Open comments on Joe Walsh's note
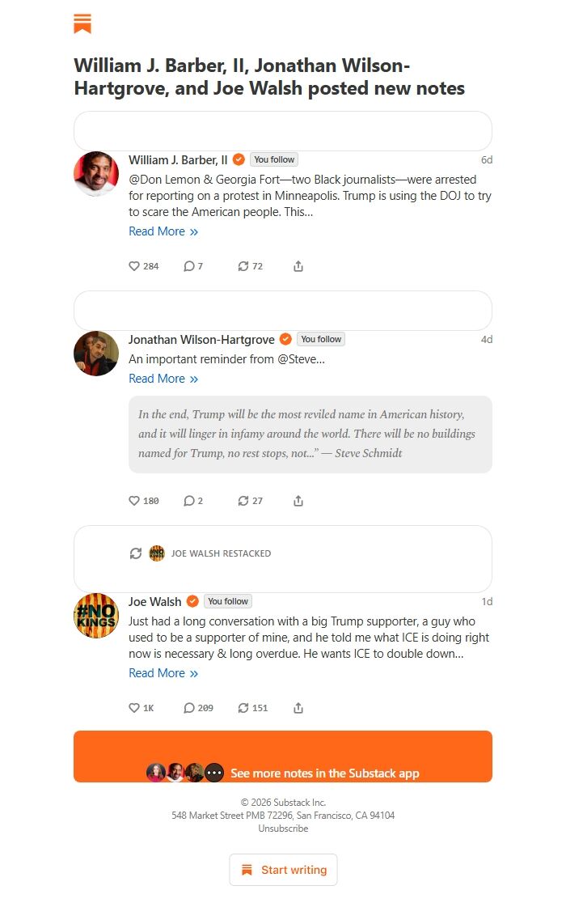 [x=188, y=707]
